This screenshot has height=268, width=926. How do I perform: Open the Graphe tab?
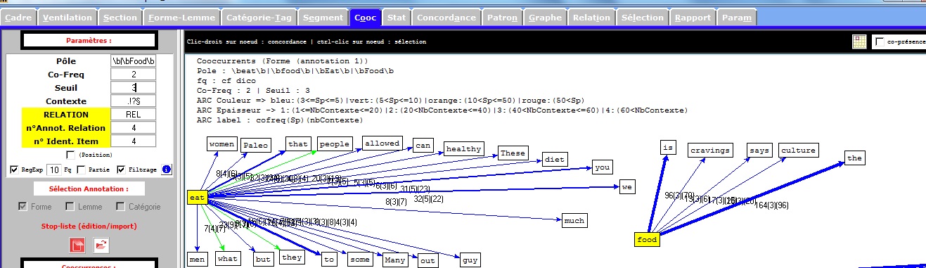pos(545,18)
